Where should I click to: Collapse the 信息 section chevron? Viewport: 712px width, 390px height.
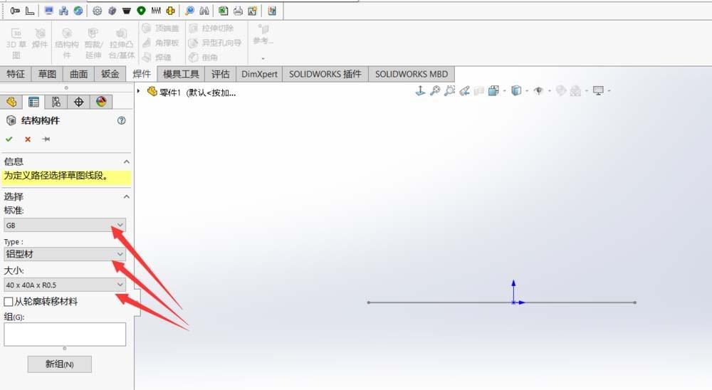coord(126,162)
